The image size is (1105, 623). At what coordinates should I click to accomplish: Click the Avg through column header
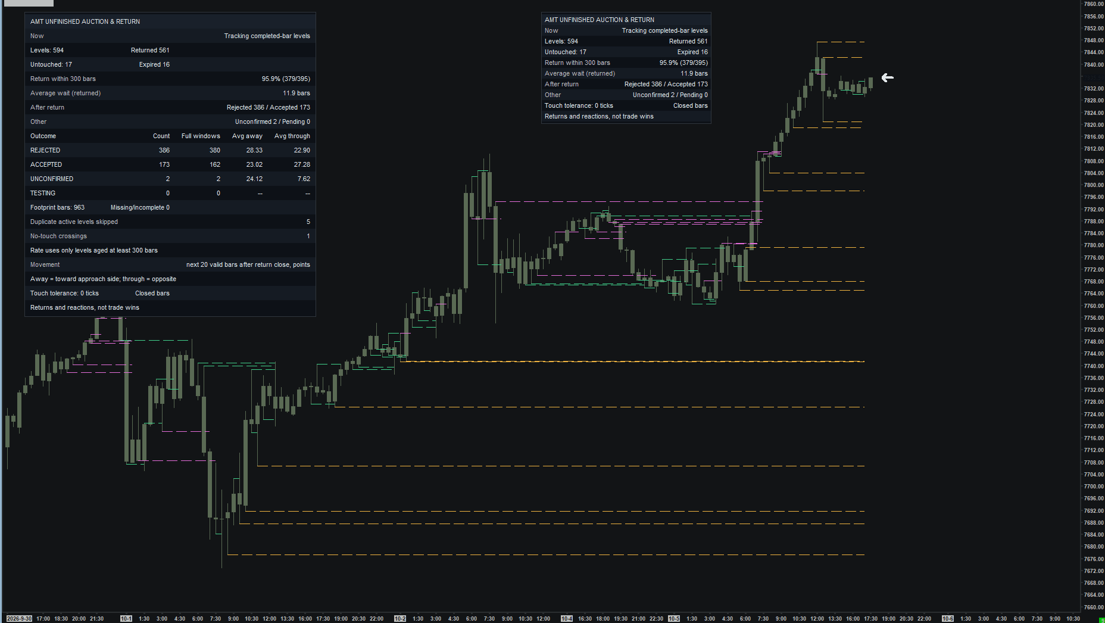292,136
